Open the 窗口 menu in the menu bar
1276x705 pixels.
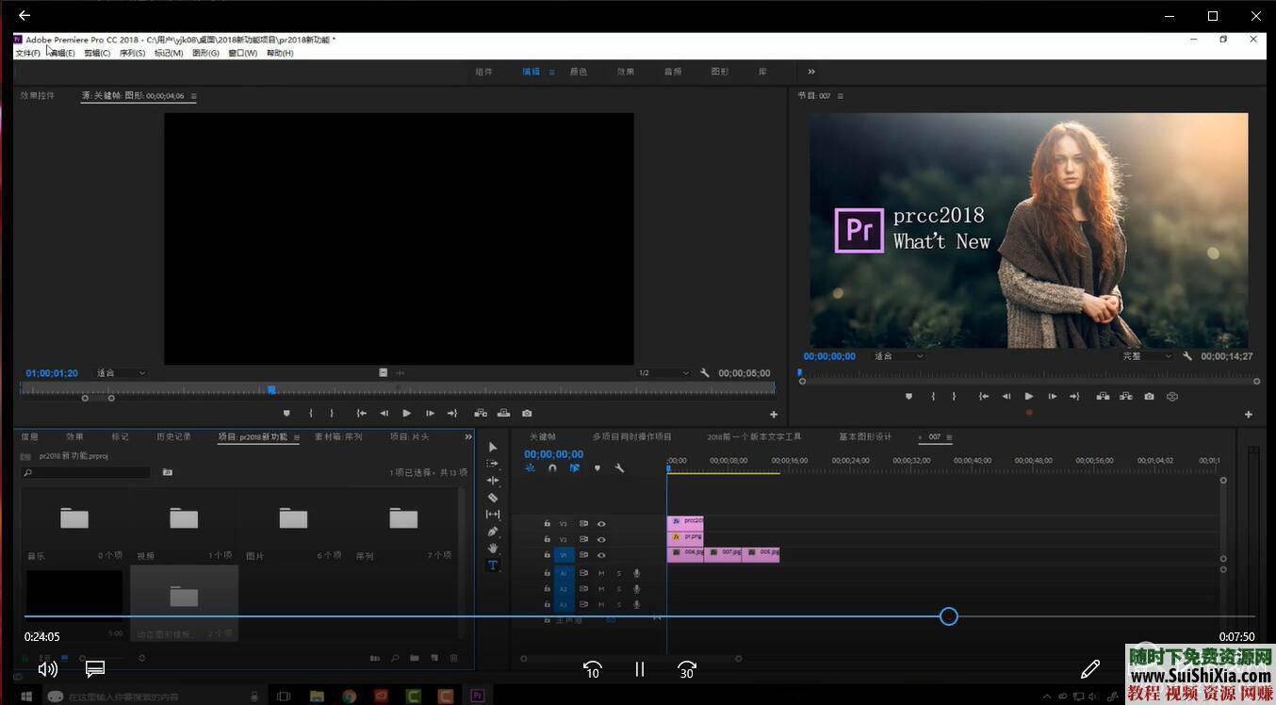click(x=241, y=53)
